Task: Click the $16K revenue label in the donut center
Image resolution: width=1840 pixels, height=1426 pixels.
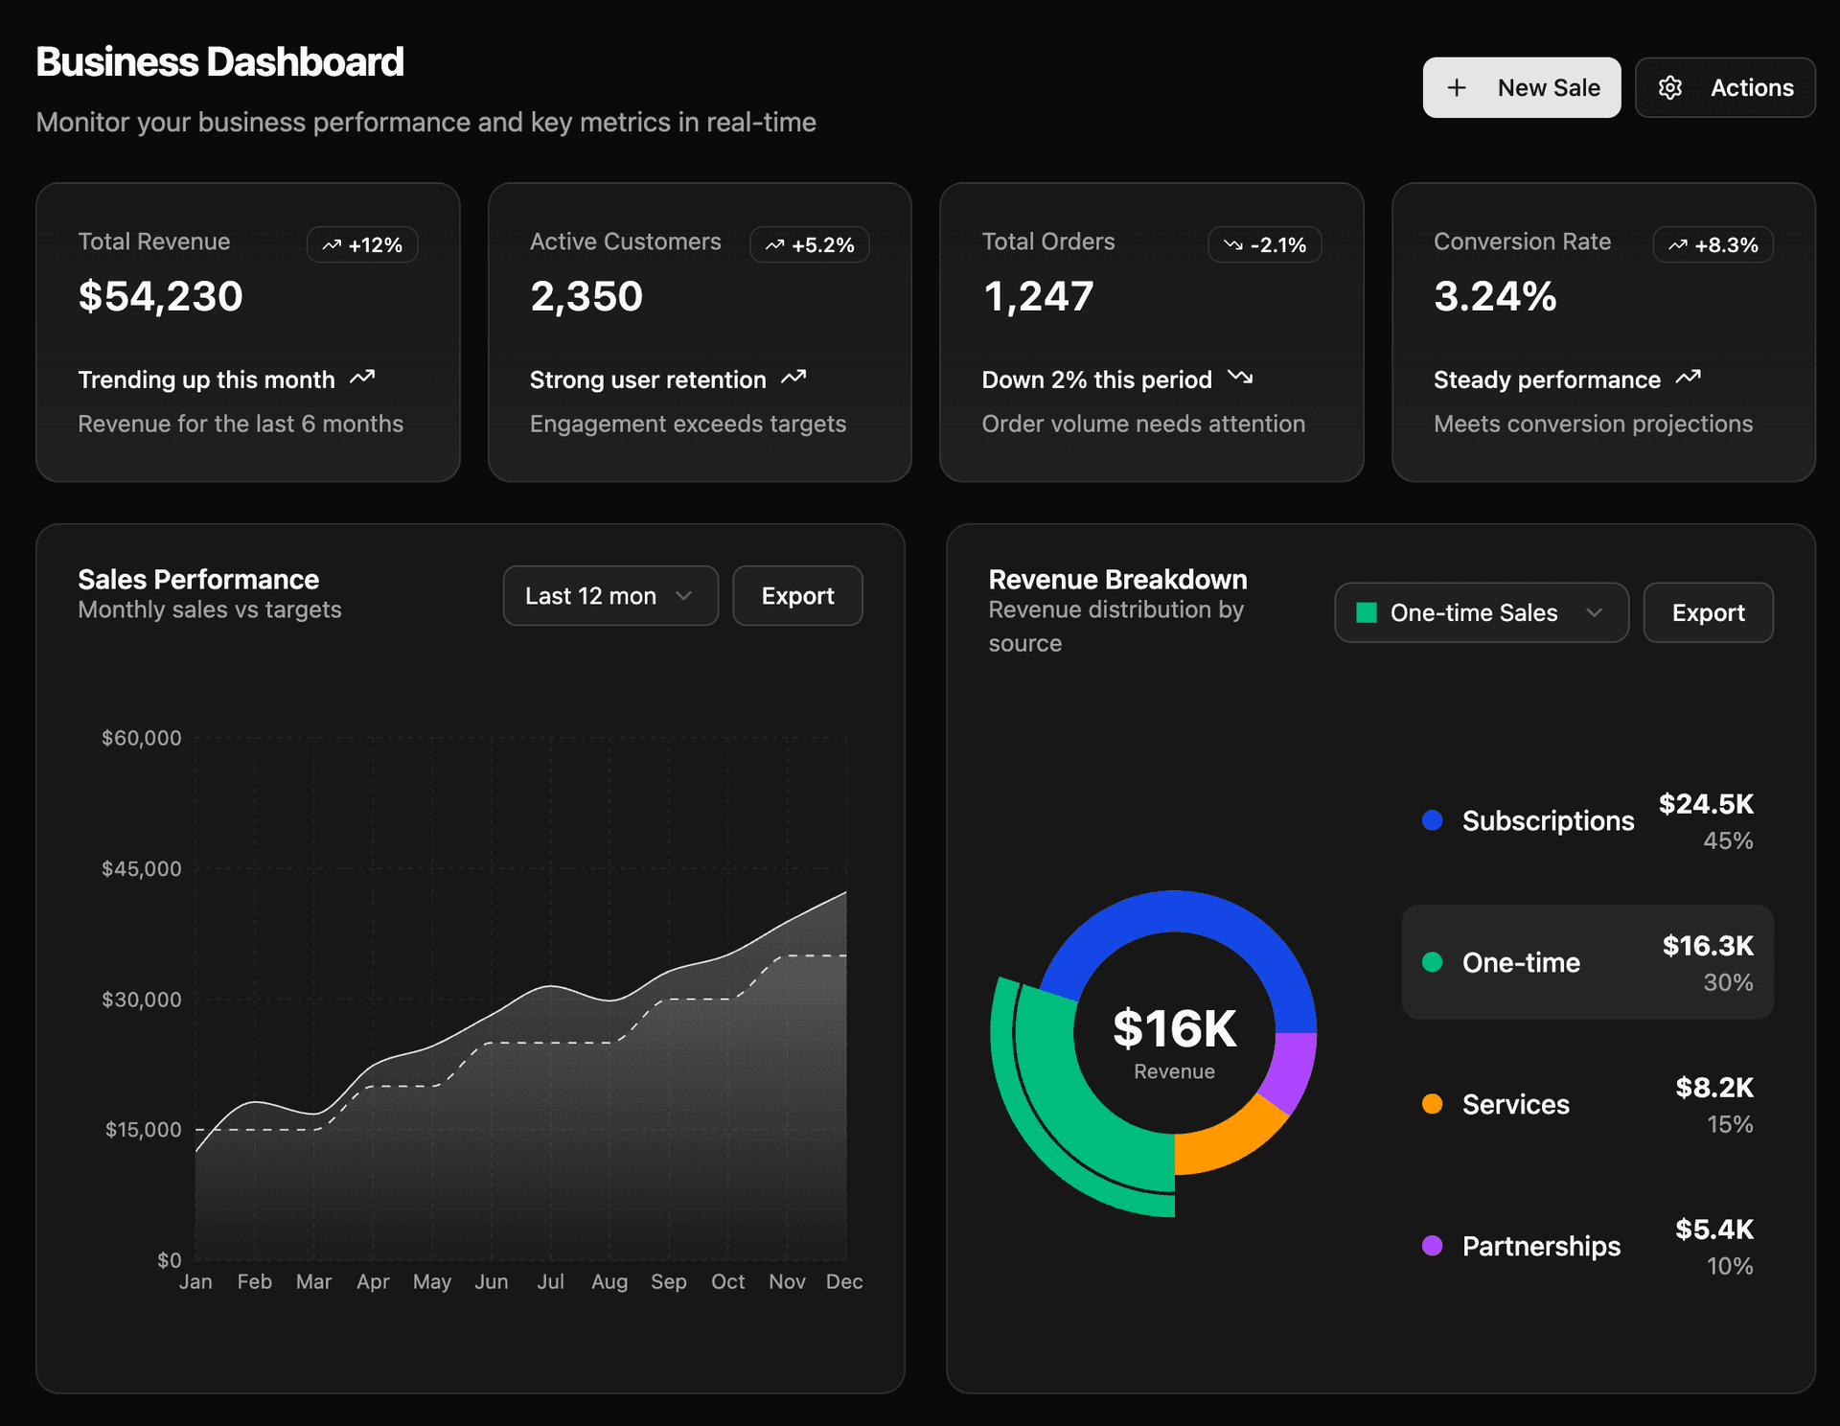Action: (1174, 1030)
